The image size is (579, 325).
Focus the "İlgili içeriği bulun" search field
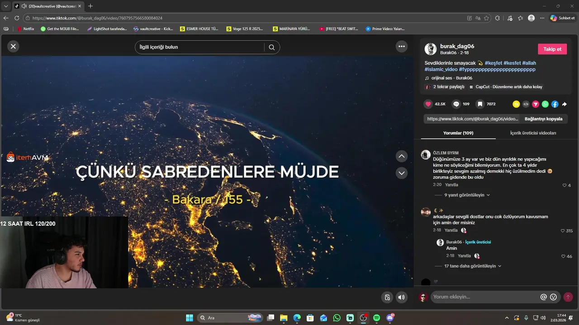(x=199, y=47)
